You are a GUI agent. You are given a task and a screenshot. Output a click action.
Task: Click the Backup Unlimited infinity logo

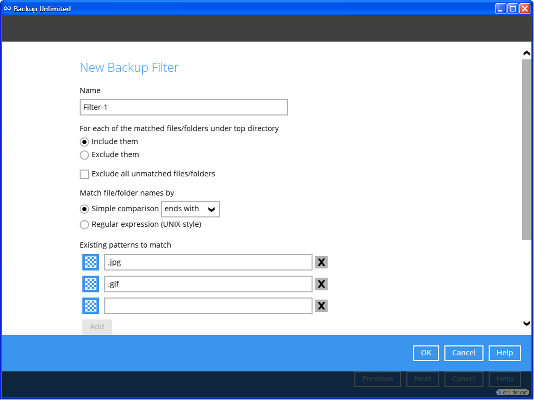coord(7,9)
